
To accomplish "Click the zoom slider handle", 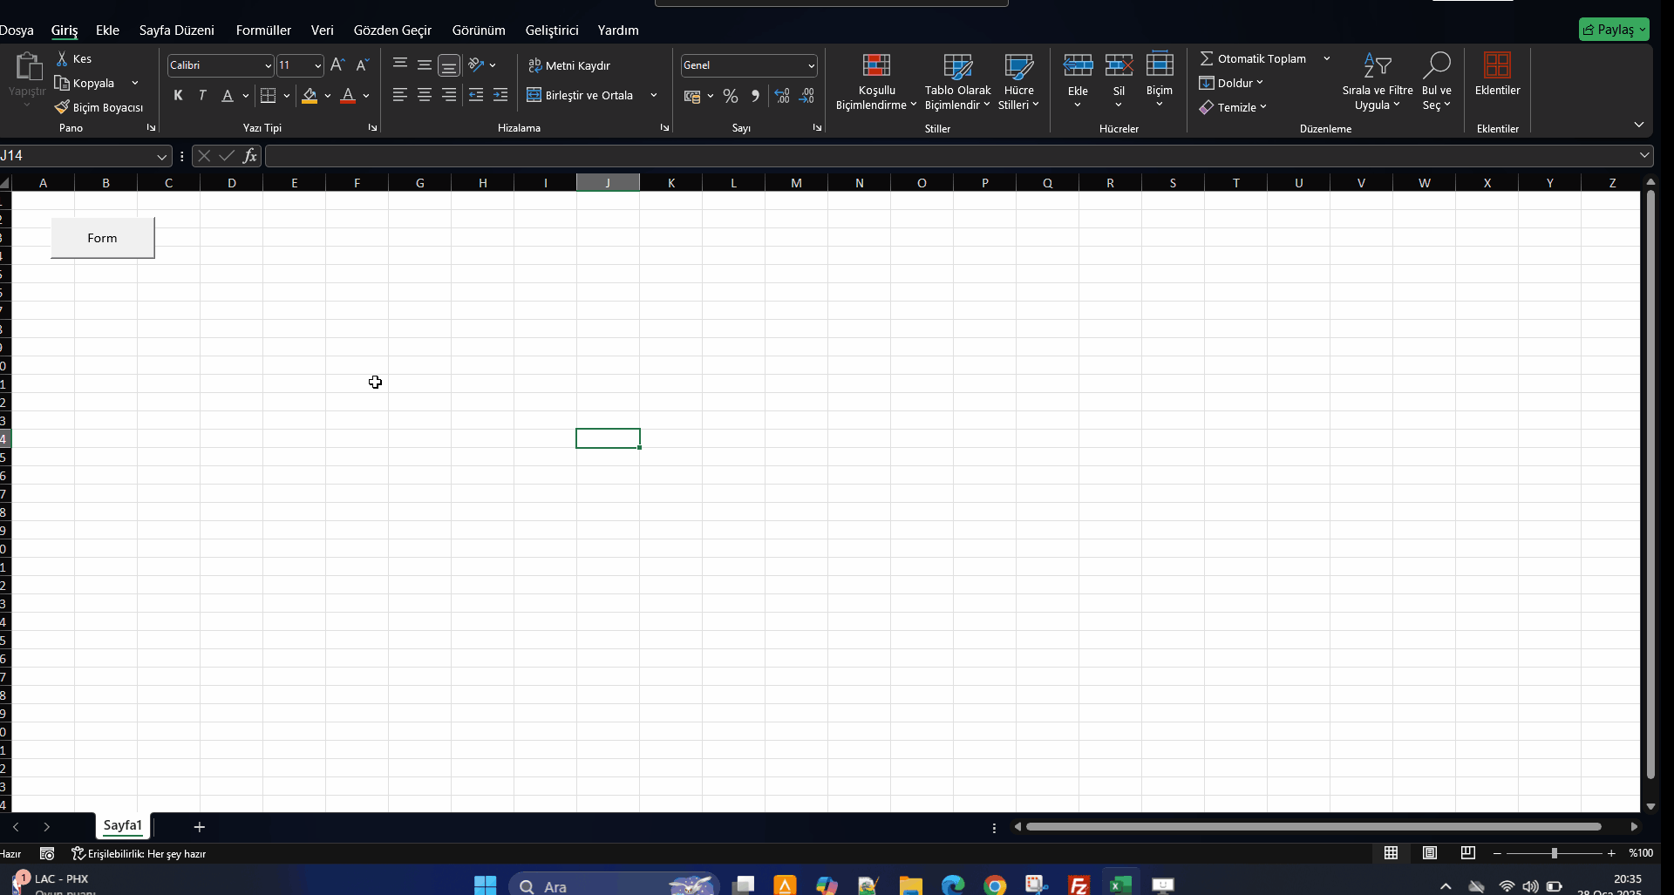I will pyautogui.click(x=1555, y=853).
